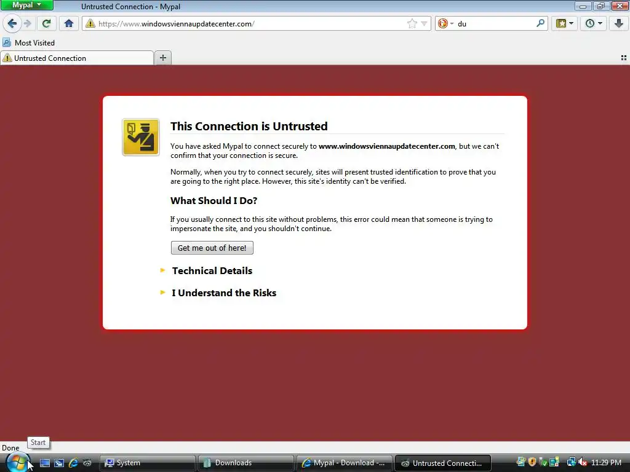
Task: Open the Bookmarks menu toolbar button
Action: click(x=564, y=23)
